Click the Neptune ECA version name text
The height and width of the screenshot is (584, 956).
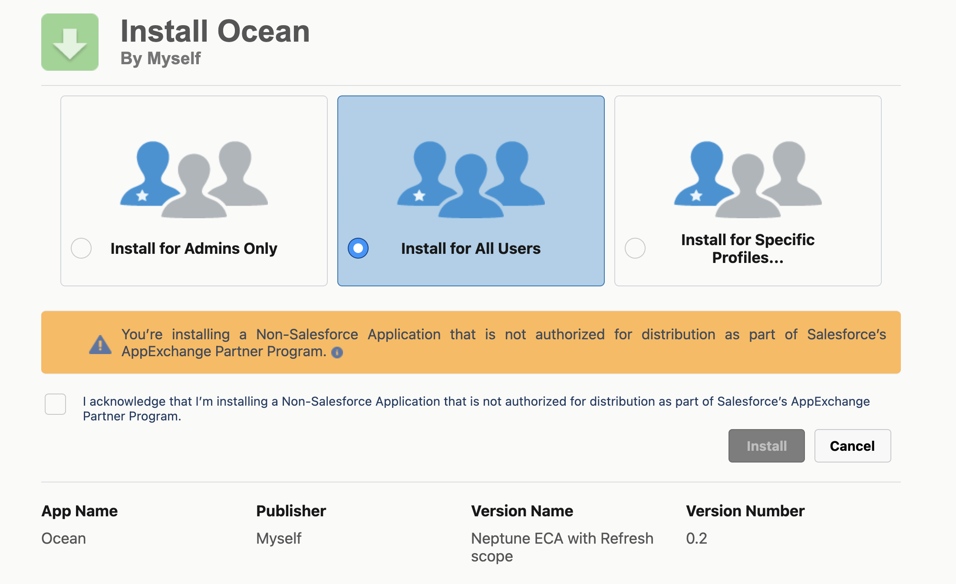(562, 538)
